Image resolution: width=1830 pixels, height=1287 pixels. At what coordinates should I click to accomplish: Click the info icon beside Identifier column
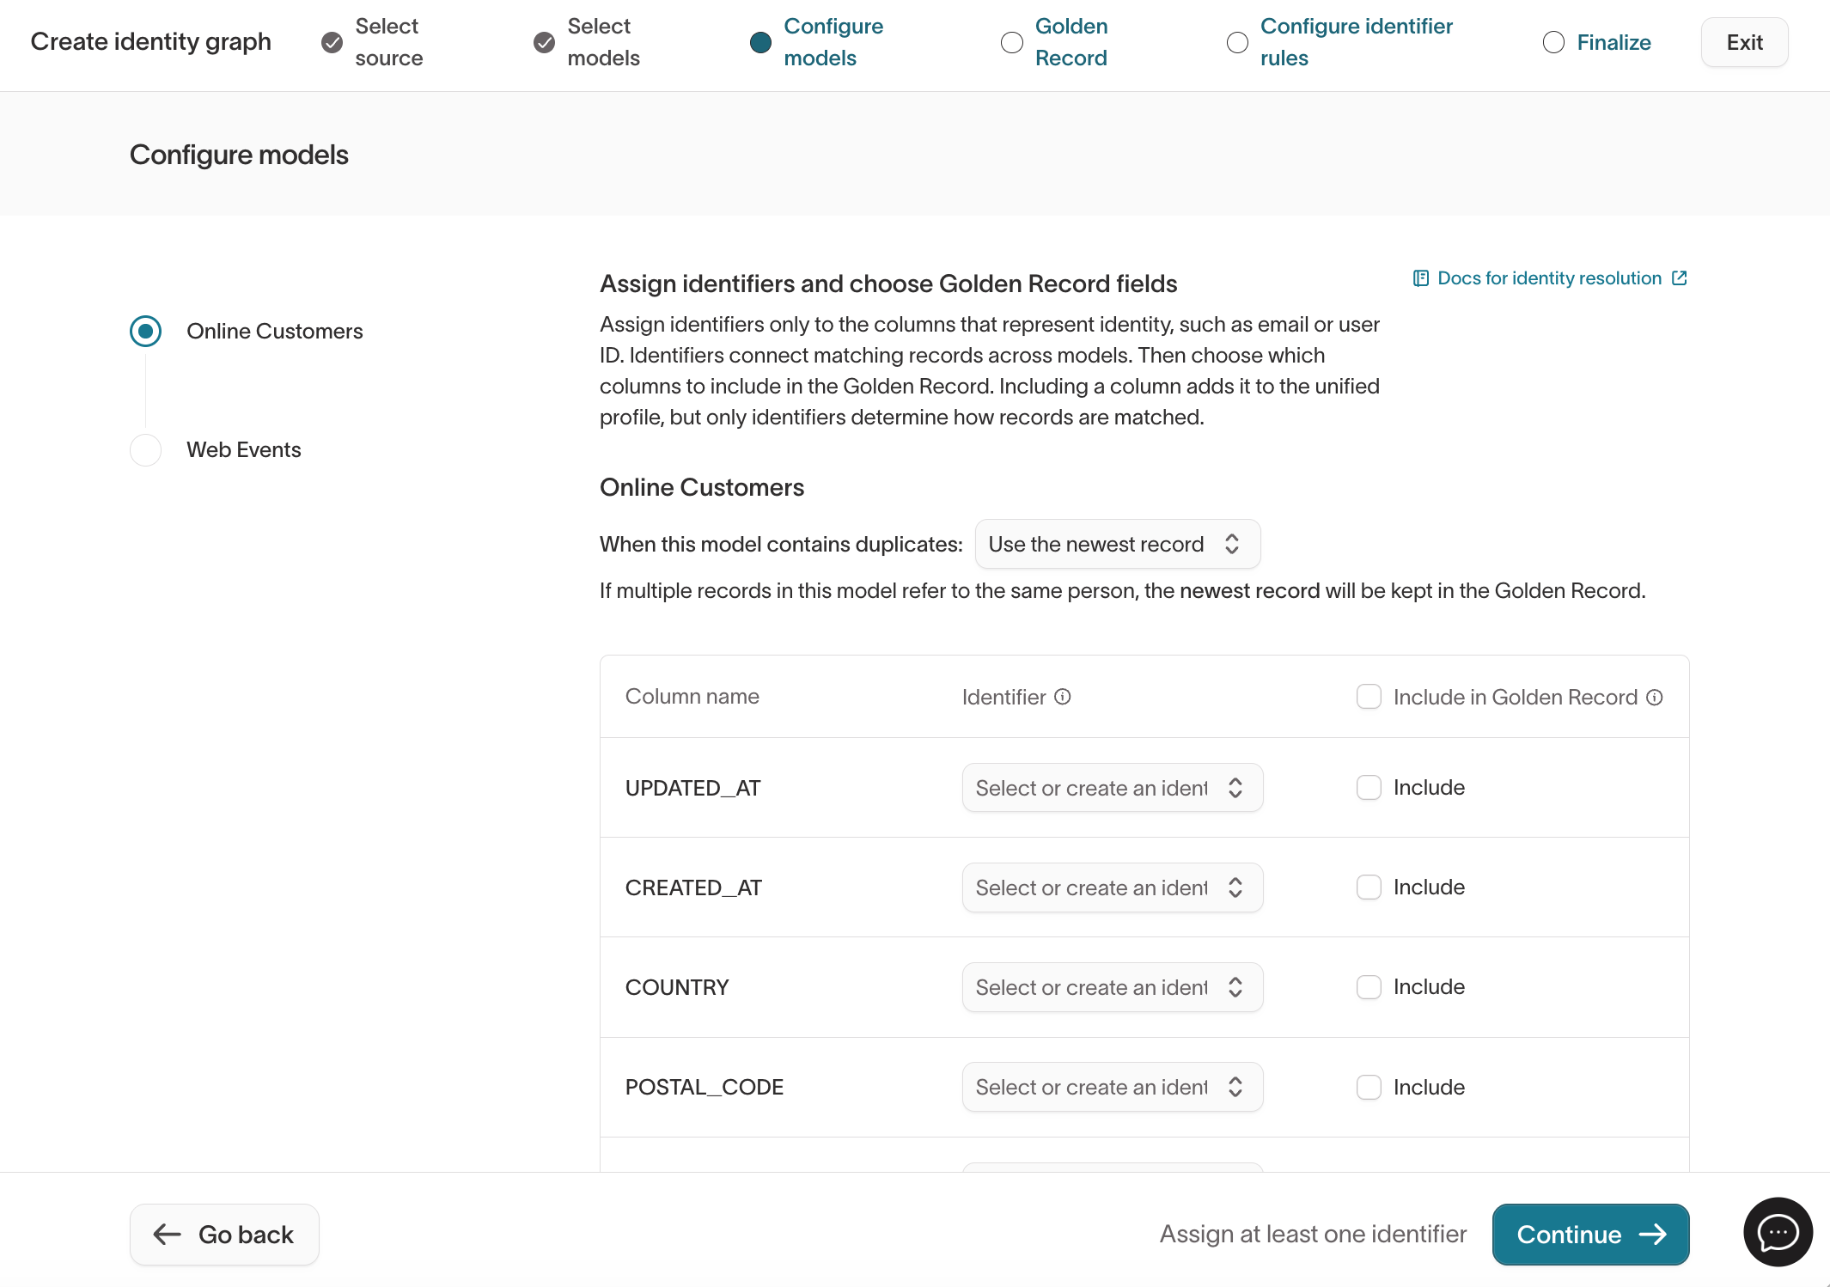(1064, 697)
